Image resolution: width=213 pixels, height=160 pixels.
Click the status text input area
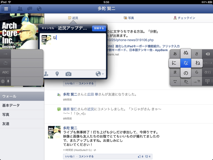pos(79,52)
